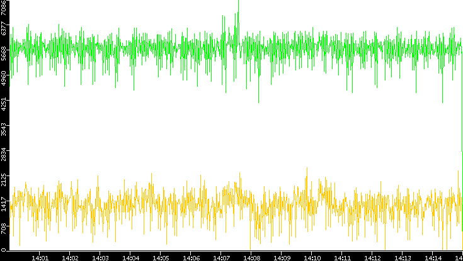Select the 14:10 time label
This screenshot has height=261, width=463.
[x=312, y=258]
